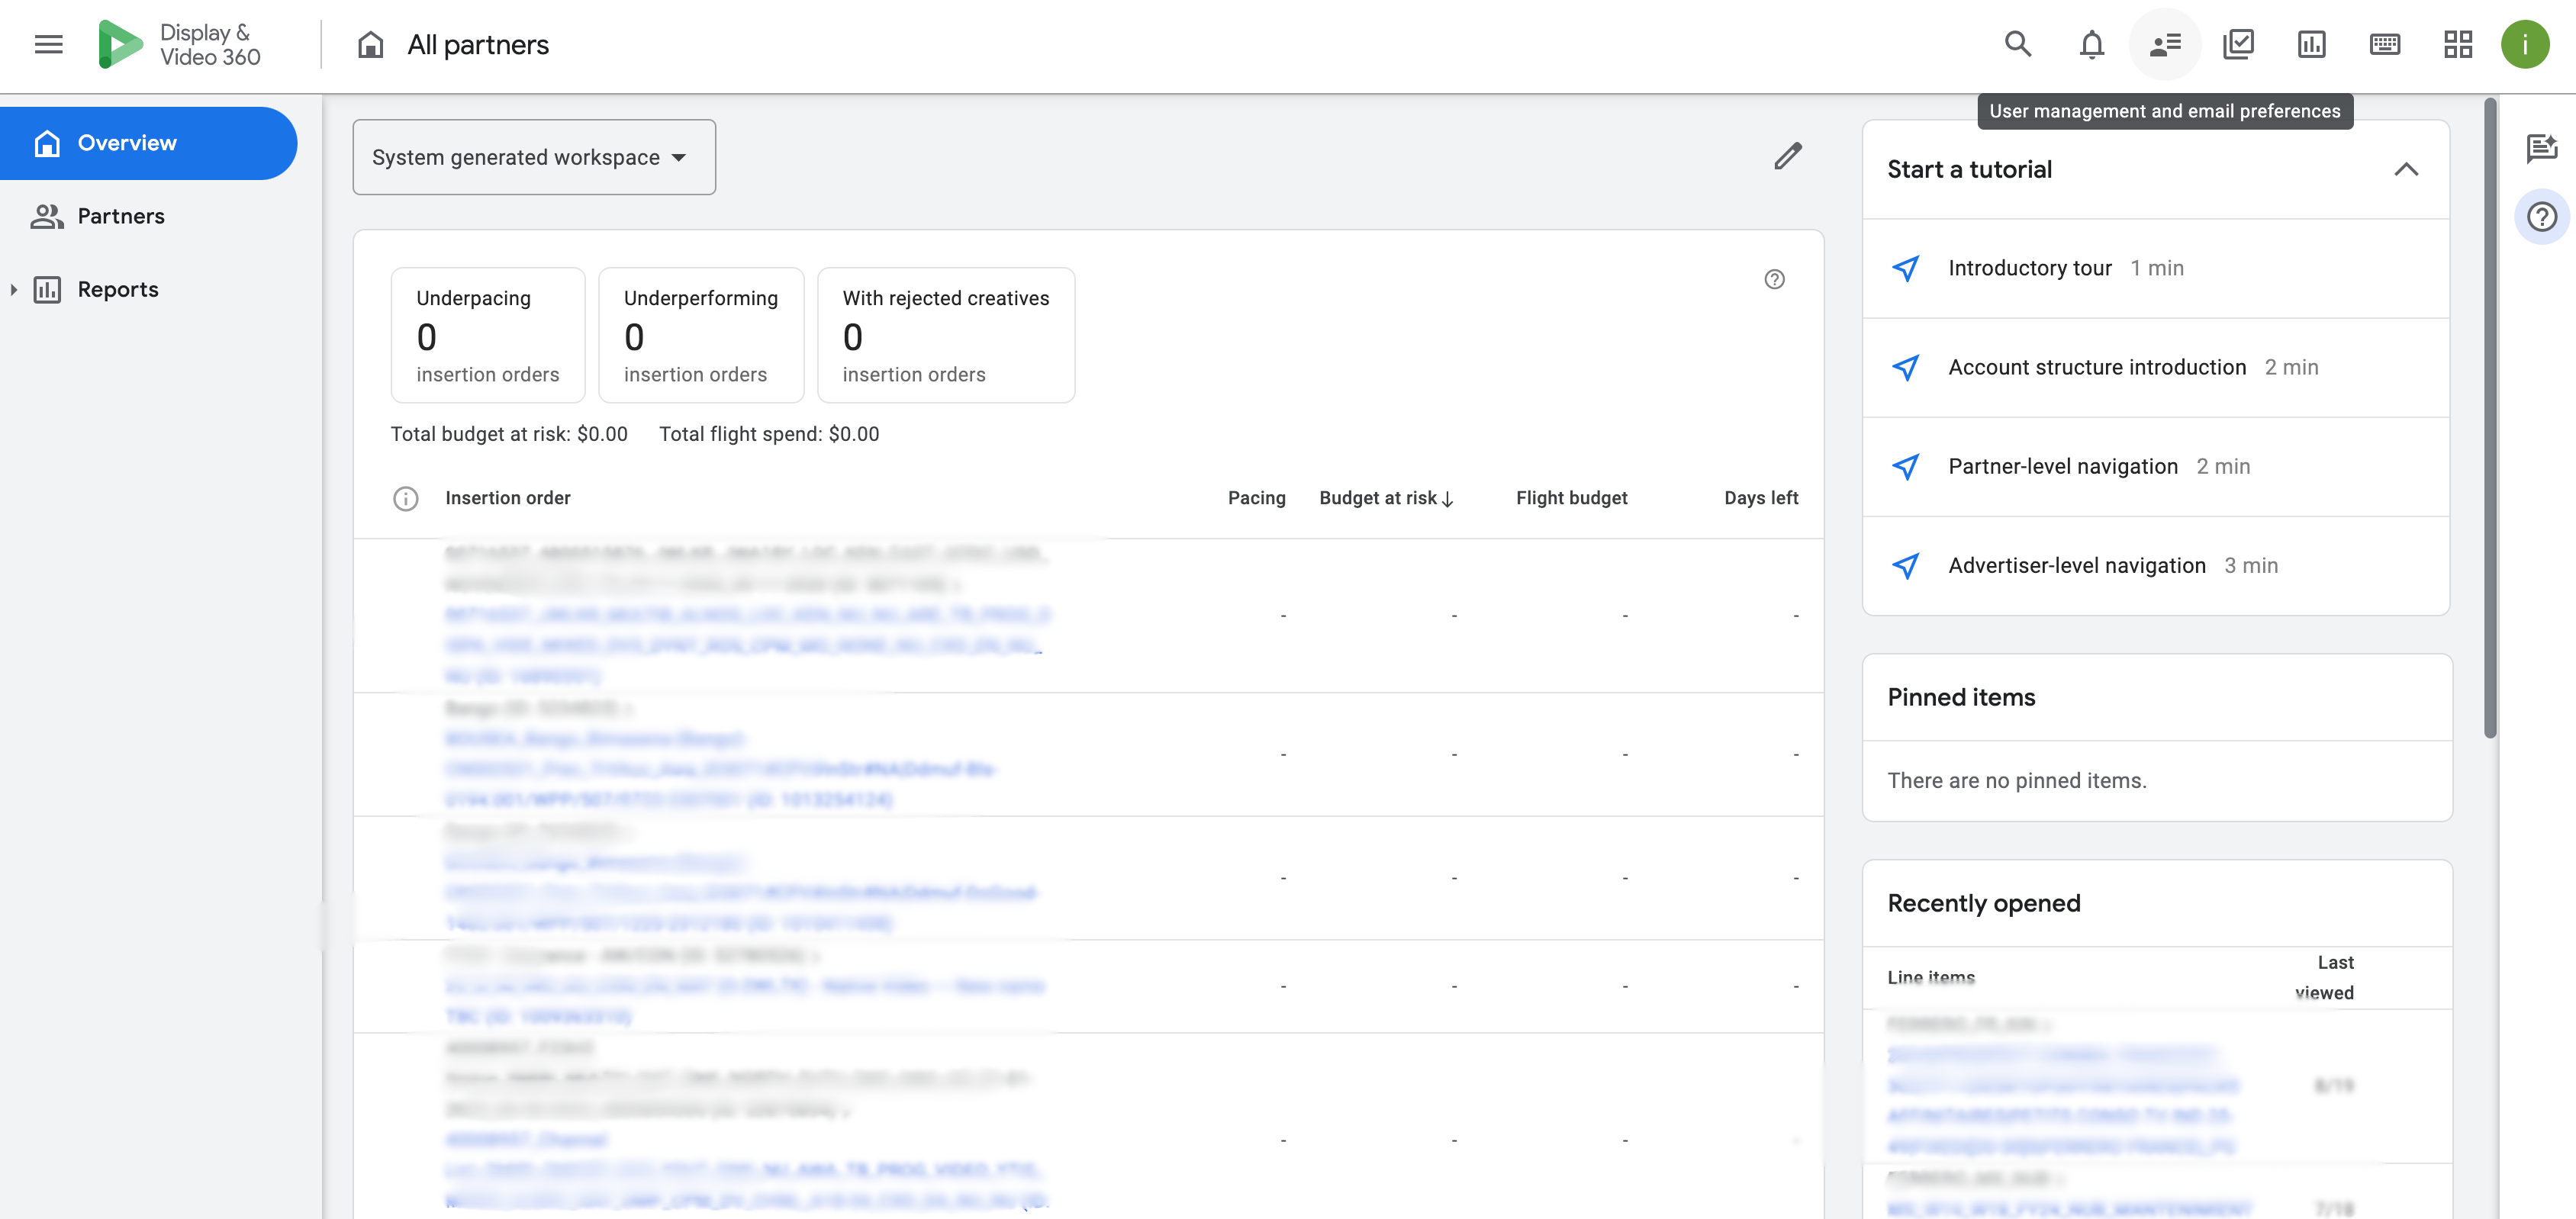Open the apps grid icon
Image resolution: width=2576 pixels, height=1219 pixels.
[2458, 44]
